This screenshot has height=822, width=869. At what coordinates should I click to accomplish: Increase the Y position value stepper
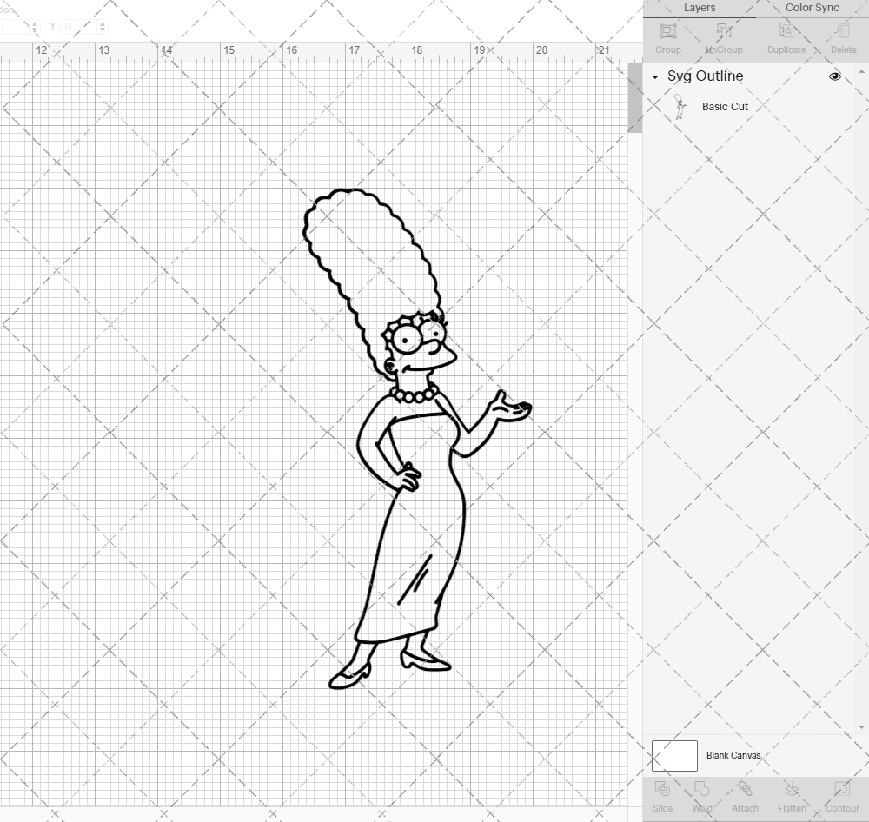click(103, 23)
